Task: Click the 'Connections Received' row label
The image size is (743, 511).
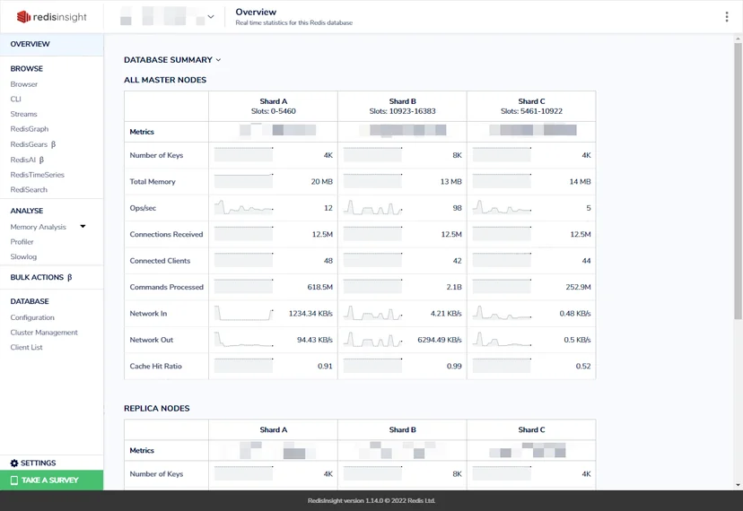Action: click(x=166, y=234)
